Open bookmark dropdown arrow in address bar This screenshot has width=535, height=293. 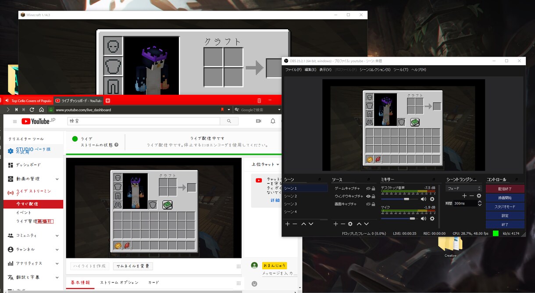228,110
